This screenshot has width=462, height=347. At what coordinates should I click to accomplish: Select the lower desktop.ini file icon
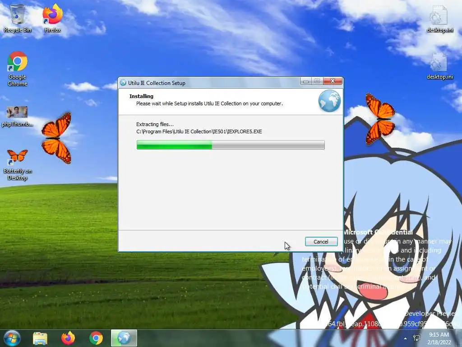(x=439, y=66)
